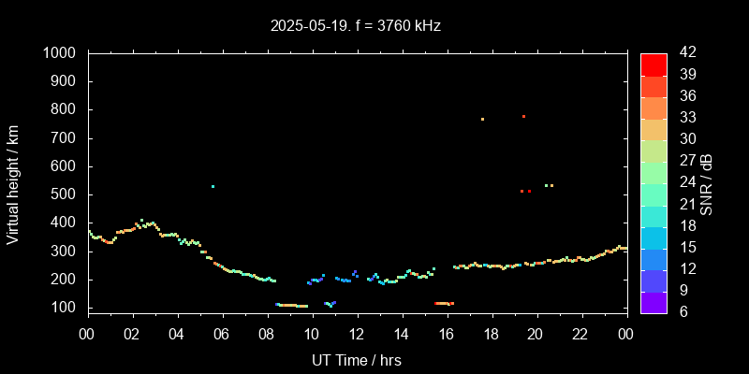Viewport: 749px width, 374px height.
Task: Select the 18 hour tick on time axis
Action: [x=492, y=335]
